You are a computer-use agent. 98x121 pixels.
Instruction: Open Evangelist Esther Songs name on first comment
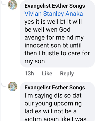click(x=55, y=6)
